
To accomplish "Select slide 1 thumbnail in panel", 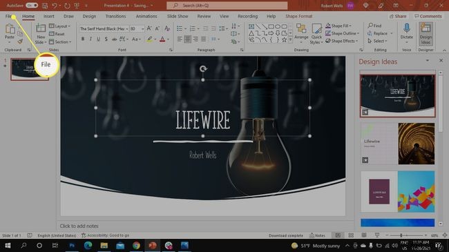I will click(30, 69).
